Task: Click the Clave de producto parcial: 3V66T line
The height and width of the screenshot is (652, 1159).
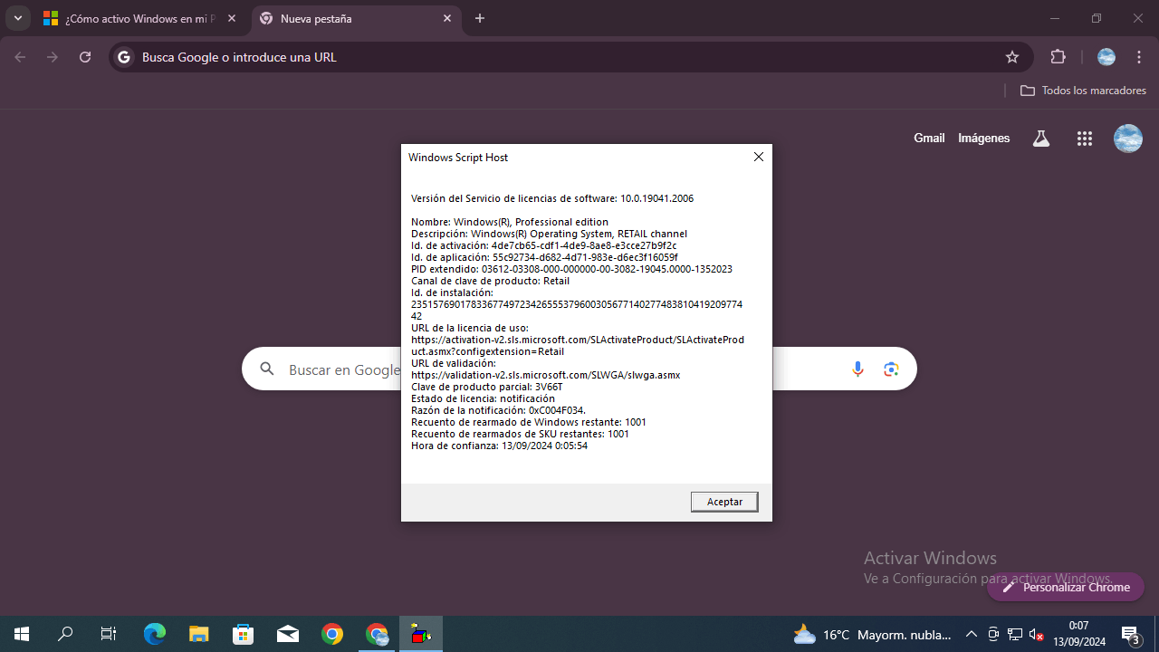Action: pos(486,387)
